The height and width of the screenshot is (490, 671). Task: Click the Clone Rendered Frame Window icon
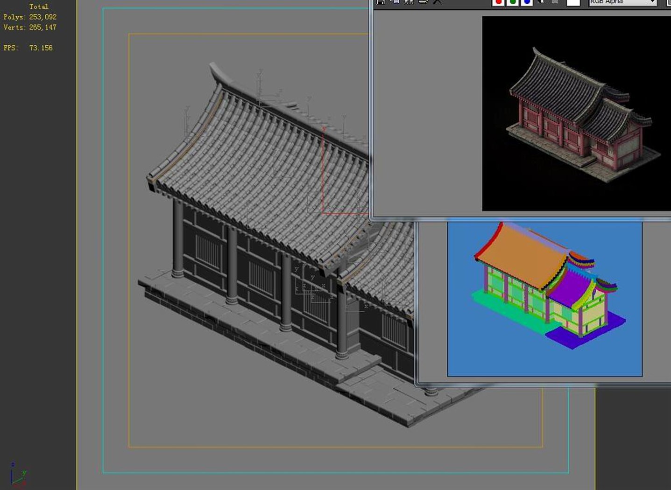tap(409, 2)
